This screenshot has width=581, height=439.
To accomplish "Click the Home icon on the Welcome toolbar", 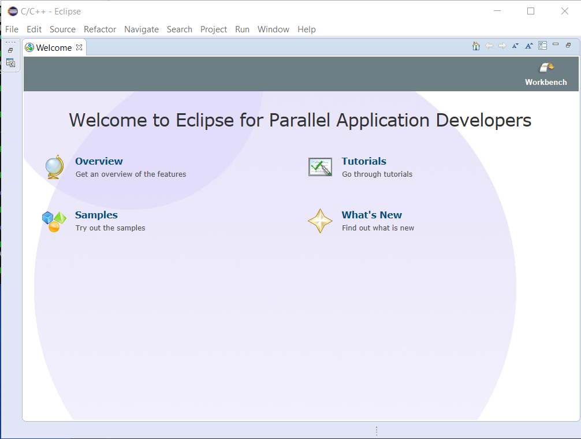I will tap(476, 45).
